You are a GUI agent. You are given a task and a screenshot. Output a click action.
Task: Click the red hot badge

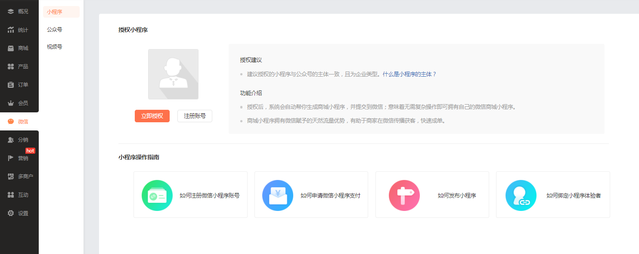pos(30,151)
